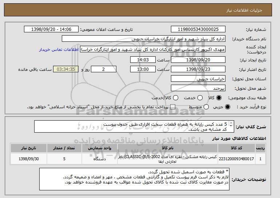Select the جزیی purchase type radio

[228, 107]
